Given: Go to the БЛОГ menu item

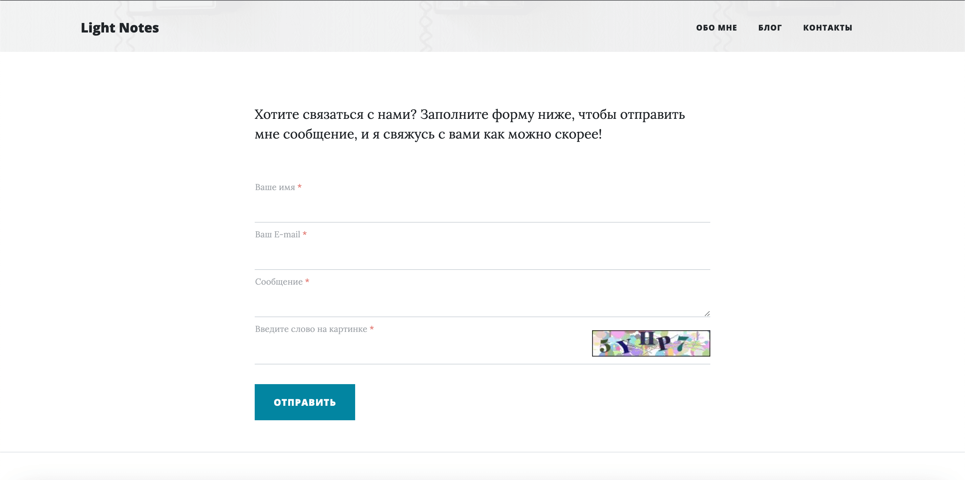Looking at the screenshot, I should (770, 28).
